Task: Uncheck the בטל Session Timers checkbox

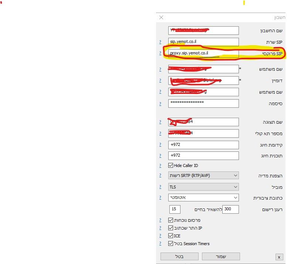Action: pos(171,244)
